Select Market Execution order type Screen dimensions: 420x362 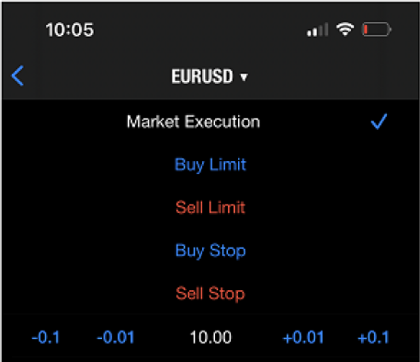210,122
